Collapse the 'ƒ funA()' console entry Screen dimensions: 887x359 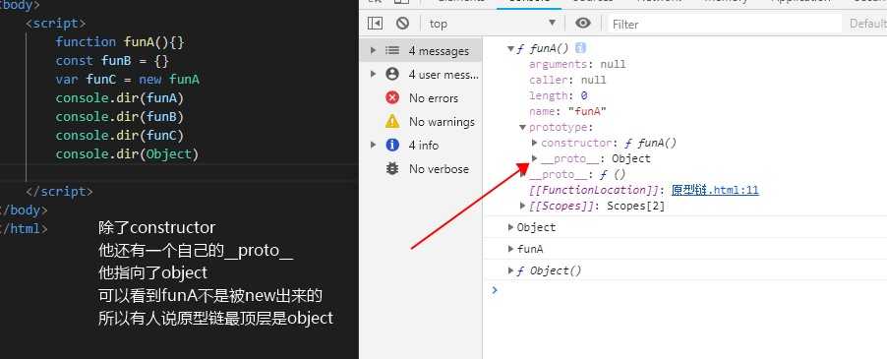click(x=511, y=49)
